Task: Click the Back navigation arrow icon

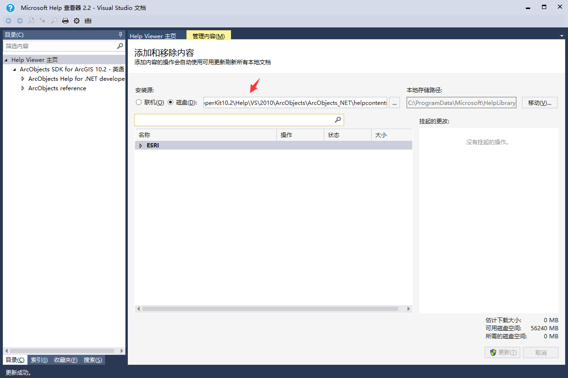Action: pyautogui.click(x=8, y=20)
